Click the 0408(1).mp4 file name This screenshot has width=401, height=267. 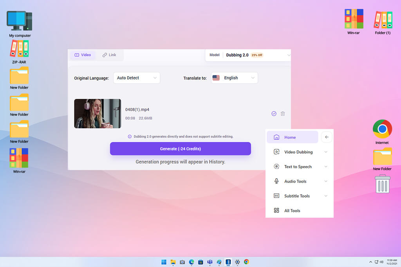coord(137,109)
